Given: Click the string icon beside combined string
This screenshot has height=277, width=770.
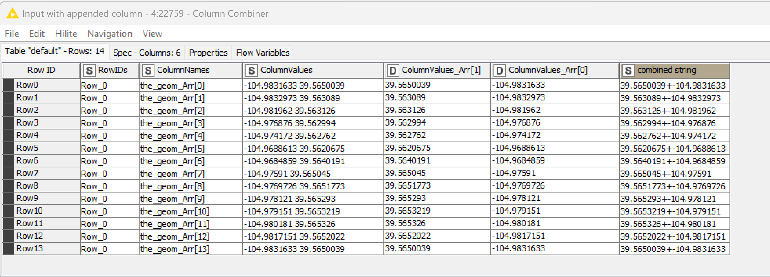Looking at the screenshot, I should pos(628,71).
